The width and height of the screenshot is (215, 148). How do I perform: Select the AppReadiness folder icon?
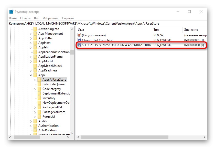35,70
